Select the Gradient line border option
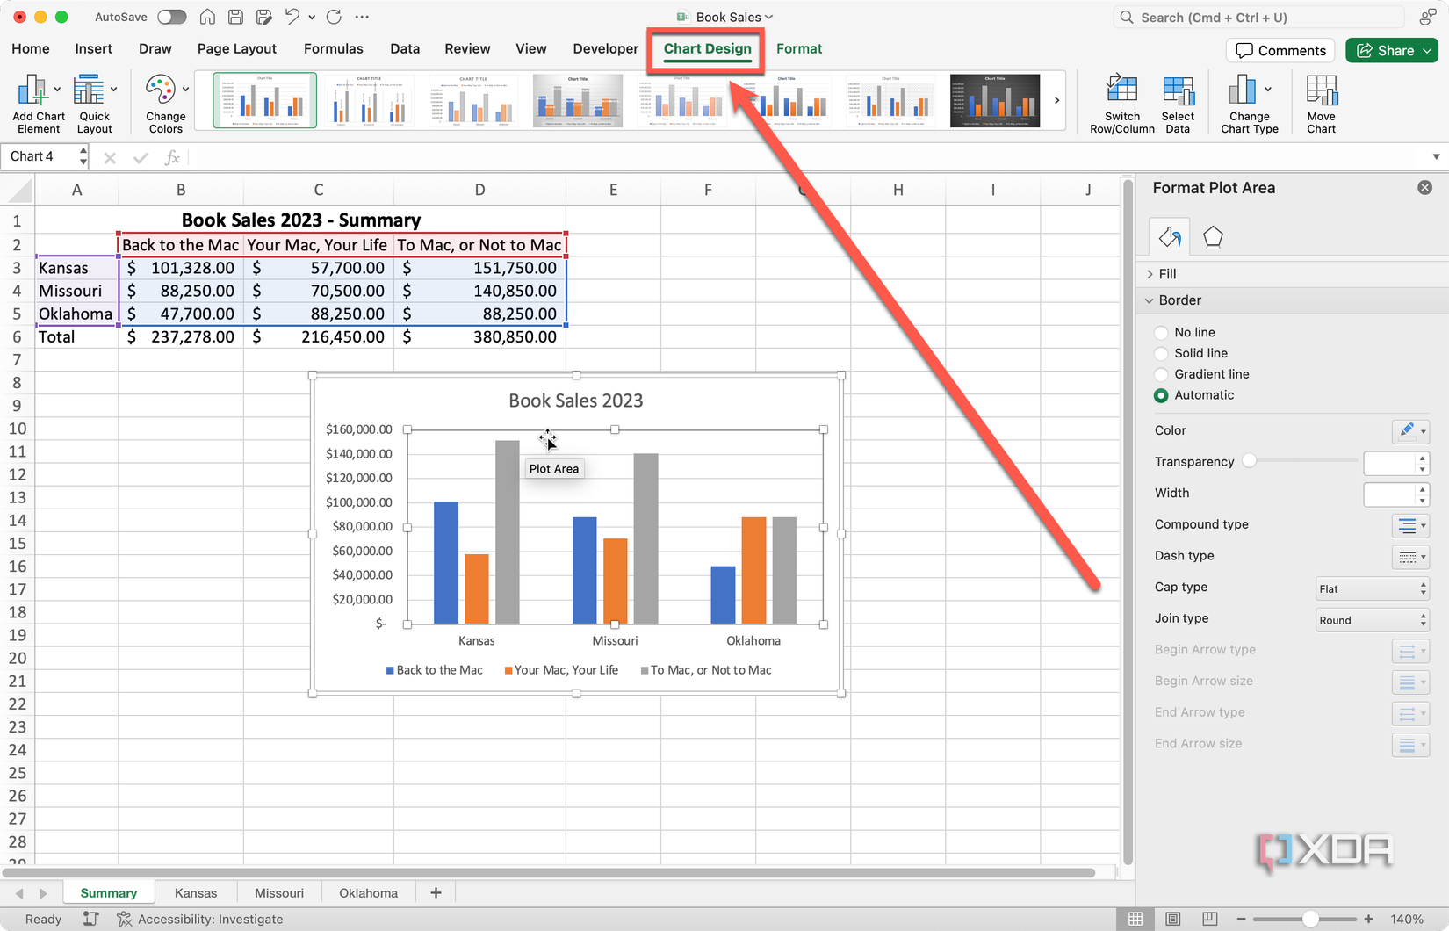 (1161, 375)
